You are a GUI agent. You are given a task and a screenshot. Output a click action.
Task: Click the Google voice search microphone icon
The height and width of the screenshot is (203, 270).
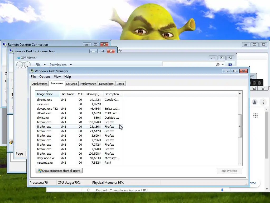[x=222, y=190]
